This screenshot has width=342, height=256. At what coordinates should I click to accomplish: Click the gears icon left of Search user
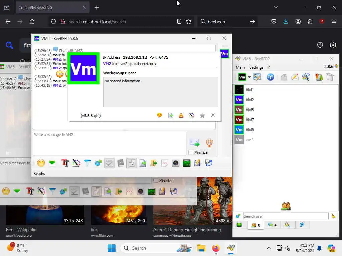point(238,216)
